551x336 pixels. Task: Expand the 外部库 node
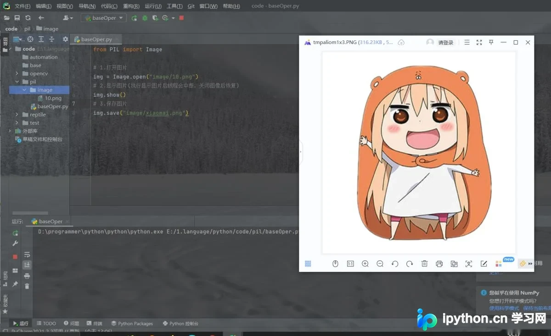click(x=10, y=131)
